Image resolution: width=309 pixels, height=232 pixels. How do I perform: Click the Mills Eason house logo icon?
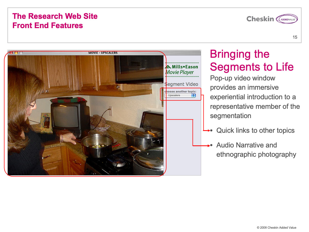pyautogui.click(x=168, y=67)
